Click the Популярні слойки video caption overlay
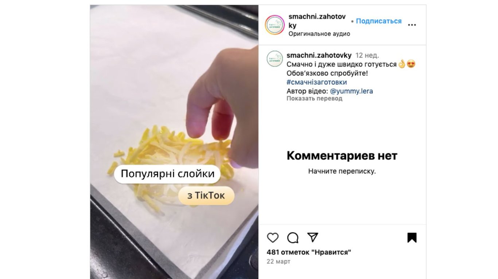 (x=167, y=174)
